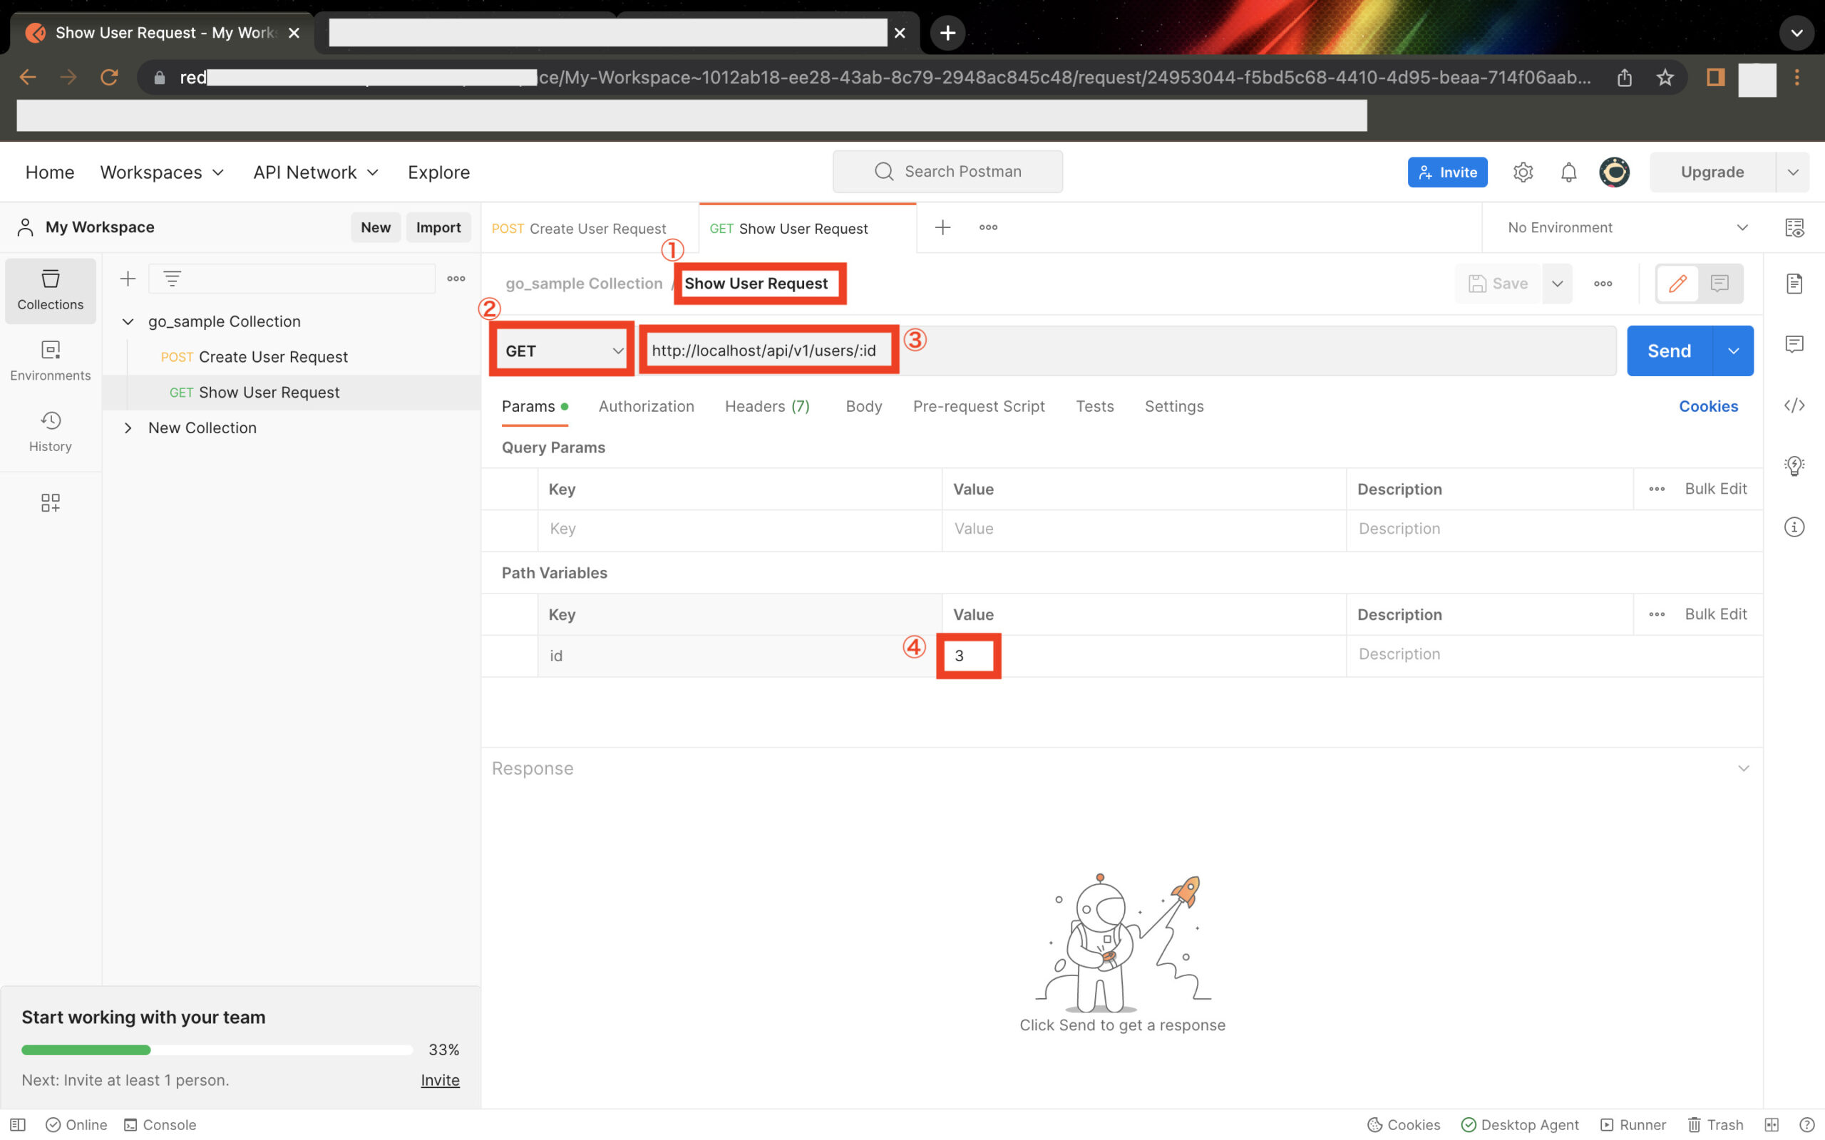
Task: Open the code snippet icon
Action: click(x=1794, y=405)
